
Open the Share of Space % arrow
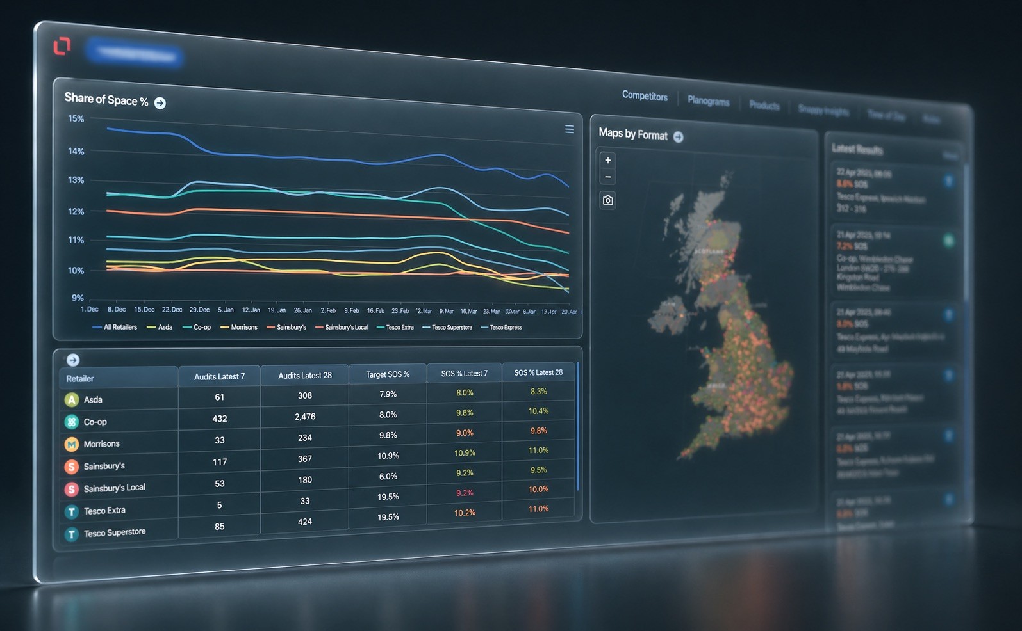(x=160, y=103)
